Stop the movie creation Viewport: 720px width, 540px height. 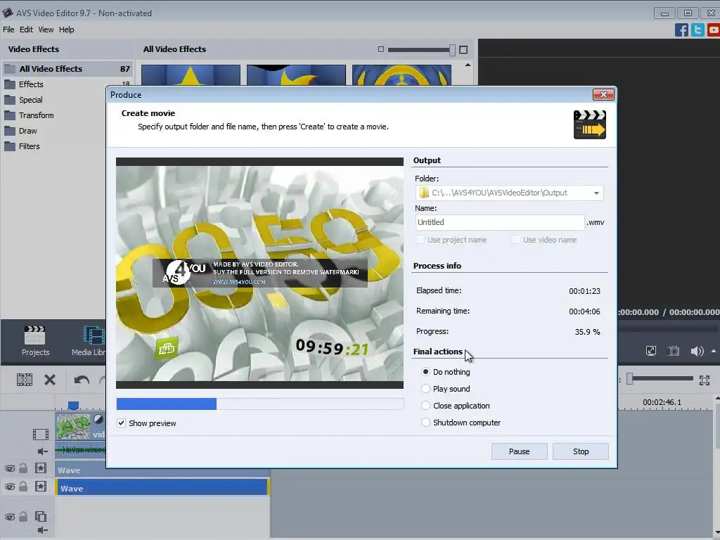(580, 451)
